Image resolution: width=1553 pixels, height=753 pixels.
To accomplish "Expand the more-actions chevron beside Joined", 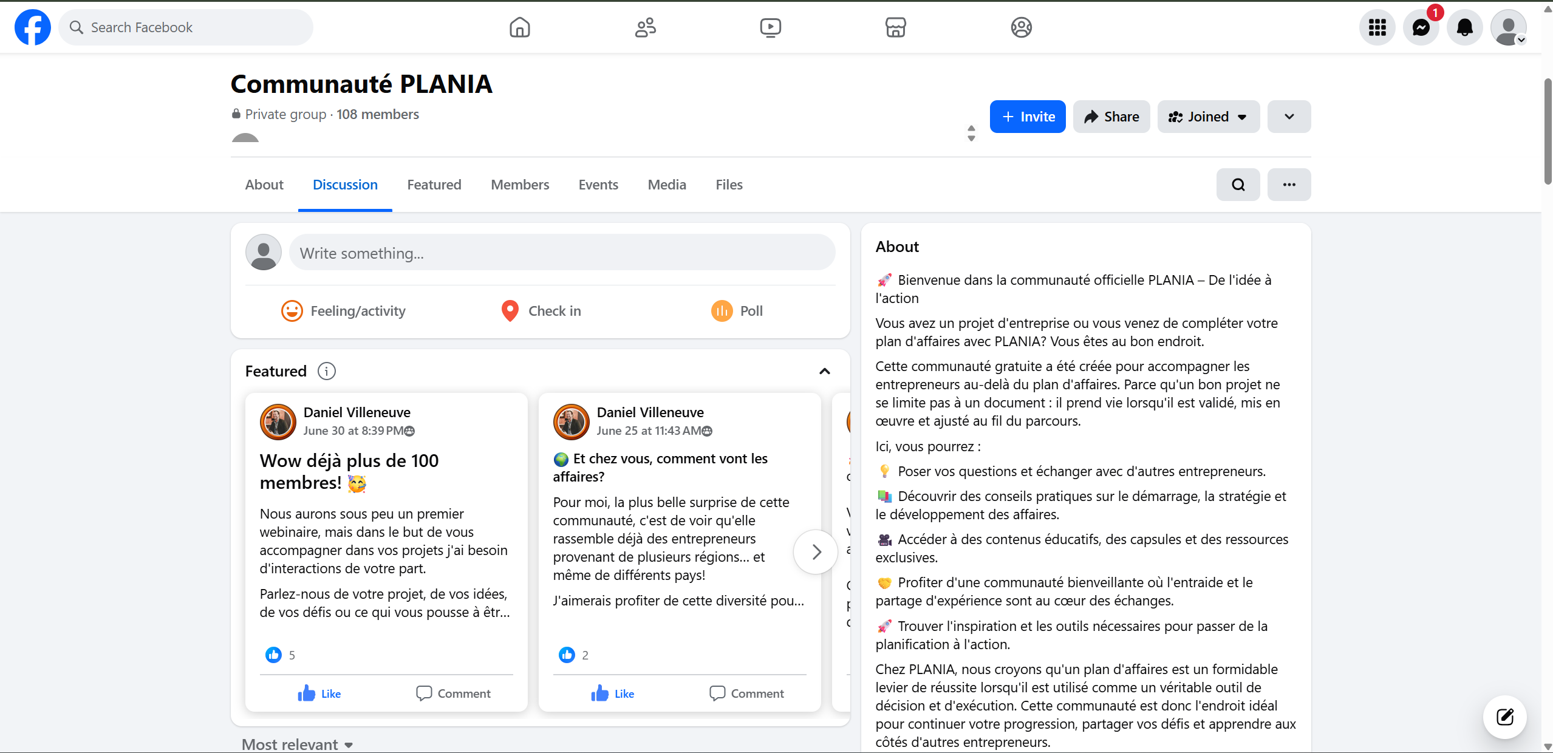I will (1289, 117).
